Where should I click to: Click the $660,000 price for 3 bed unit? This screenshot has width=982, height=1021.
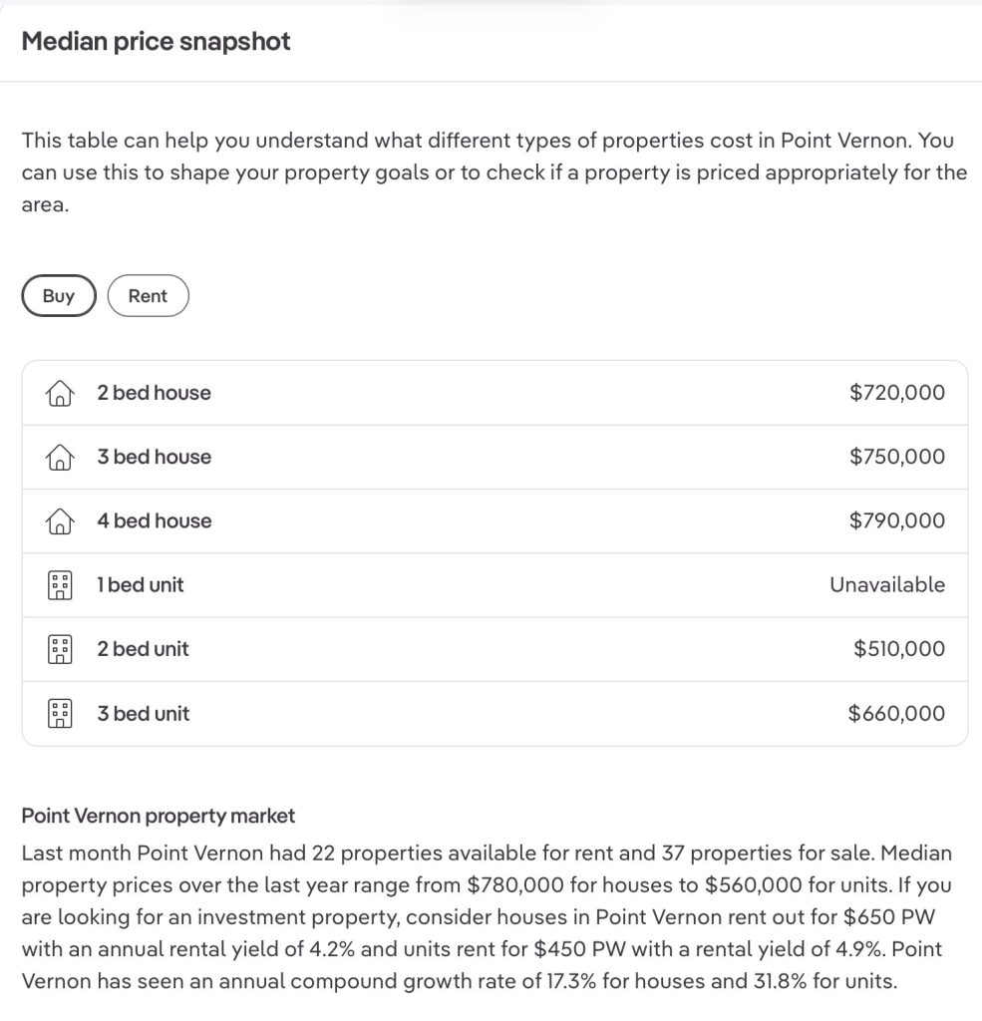(x=895, y=713)
